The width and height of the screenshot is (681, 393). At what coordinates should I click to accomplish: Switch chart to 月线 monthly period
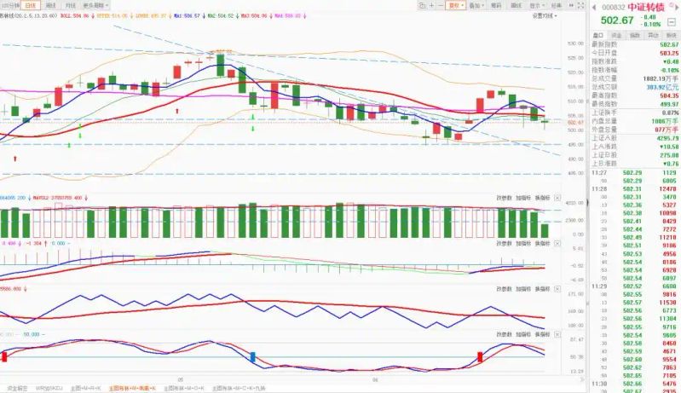(x=71, y=5)
